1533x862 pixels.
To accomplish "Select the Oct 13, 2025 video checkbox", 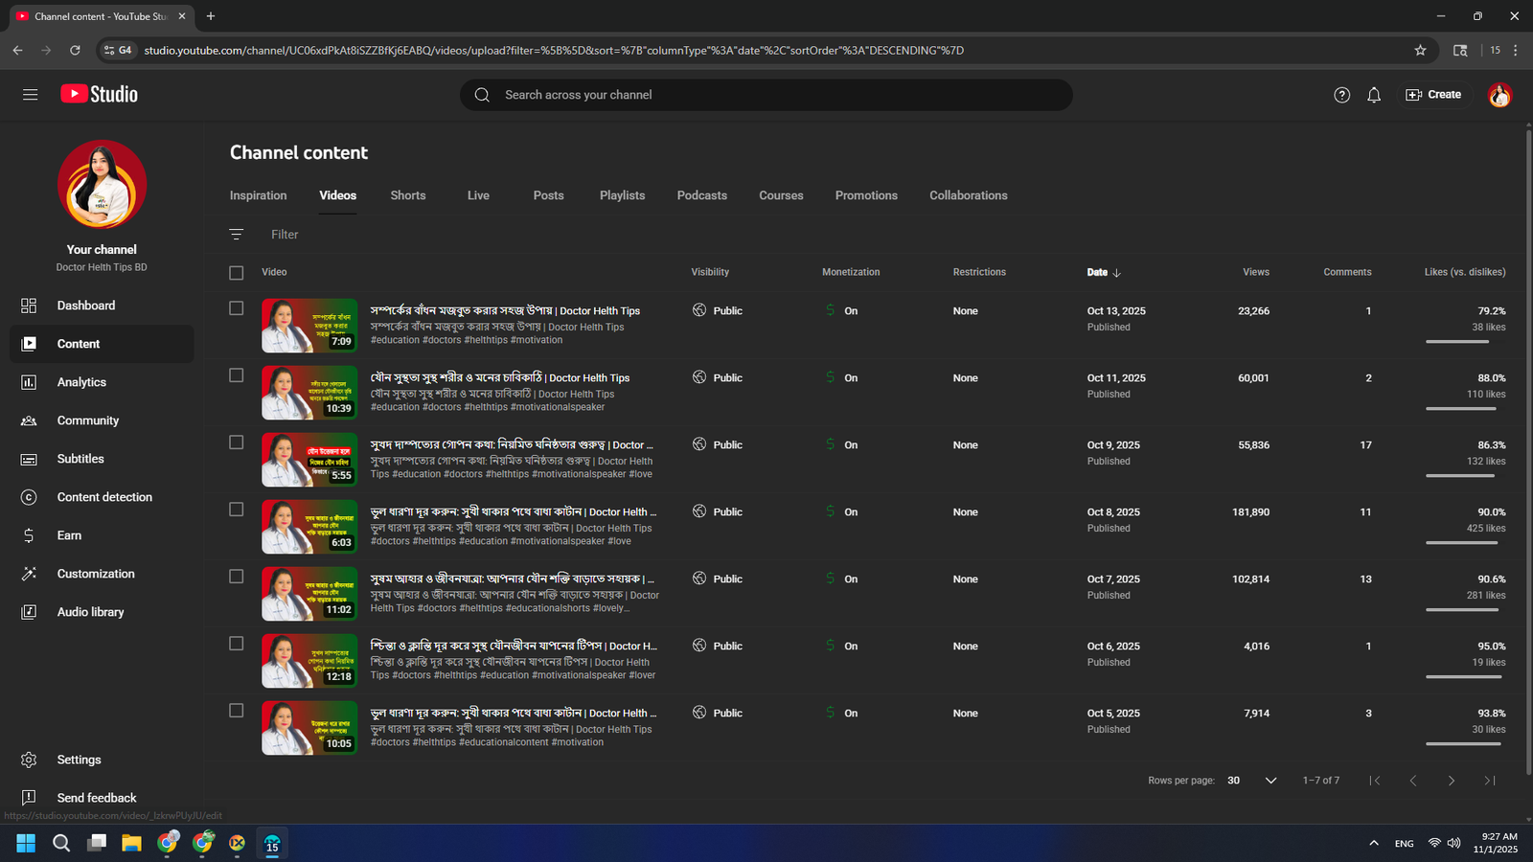I will 237,308.
